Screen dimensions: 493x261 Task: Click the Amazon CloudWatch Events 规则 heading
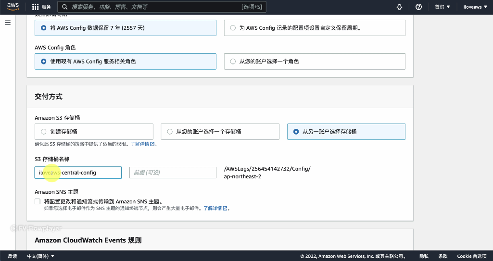click(88, 240)
